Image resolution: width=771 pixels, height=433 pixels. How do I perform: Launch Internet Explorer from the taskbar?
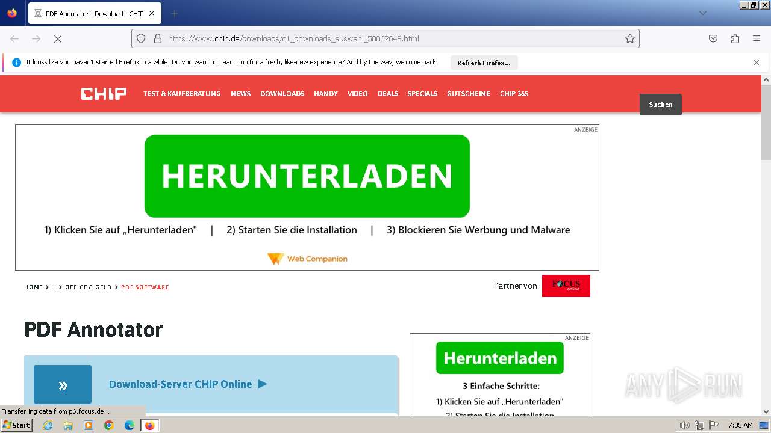coord(48,425)
